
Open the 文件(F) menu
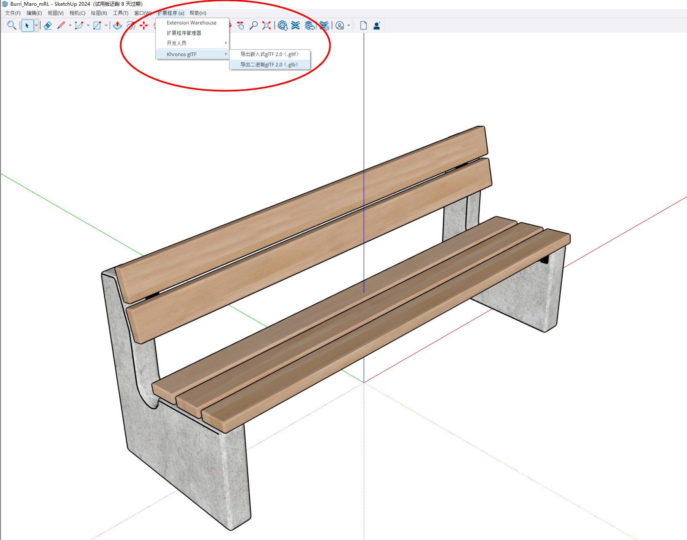pyautogui.click(x=13, y=13)
